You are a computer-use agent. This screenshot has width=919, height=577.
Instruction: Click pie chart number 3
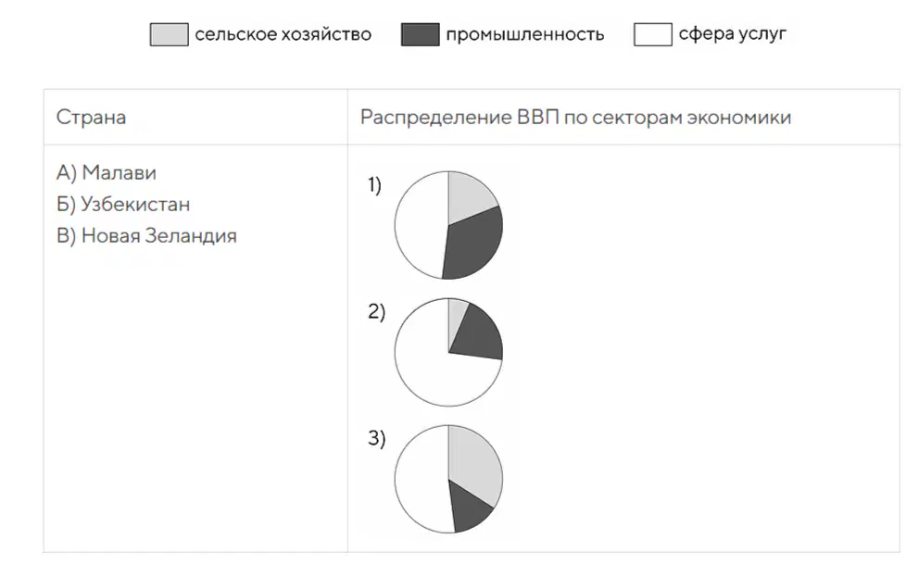tap(448, 479)
